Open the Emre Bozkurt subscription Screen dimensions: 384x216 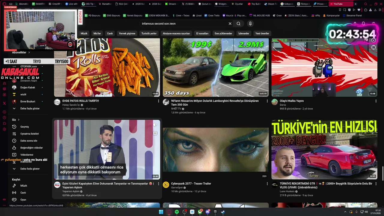click(x=28, y=101)
